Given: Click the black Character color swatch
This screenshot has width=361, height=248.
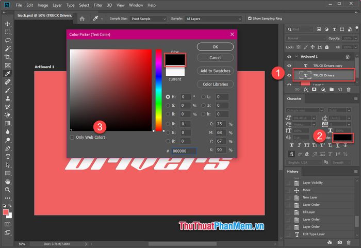Looking at the screenshot, I should pyautogui.click(x=342, y=138).
